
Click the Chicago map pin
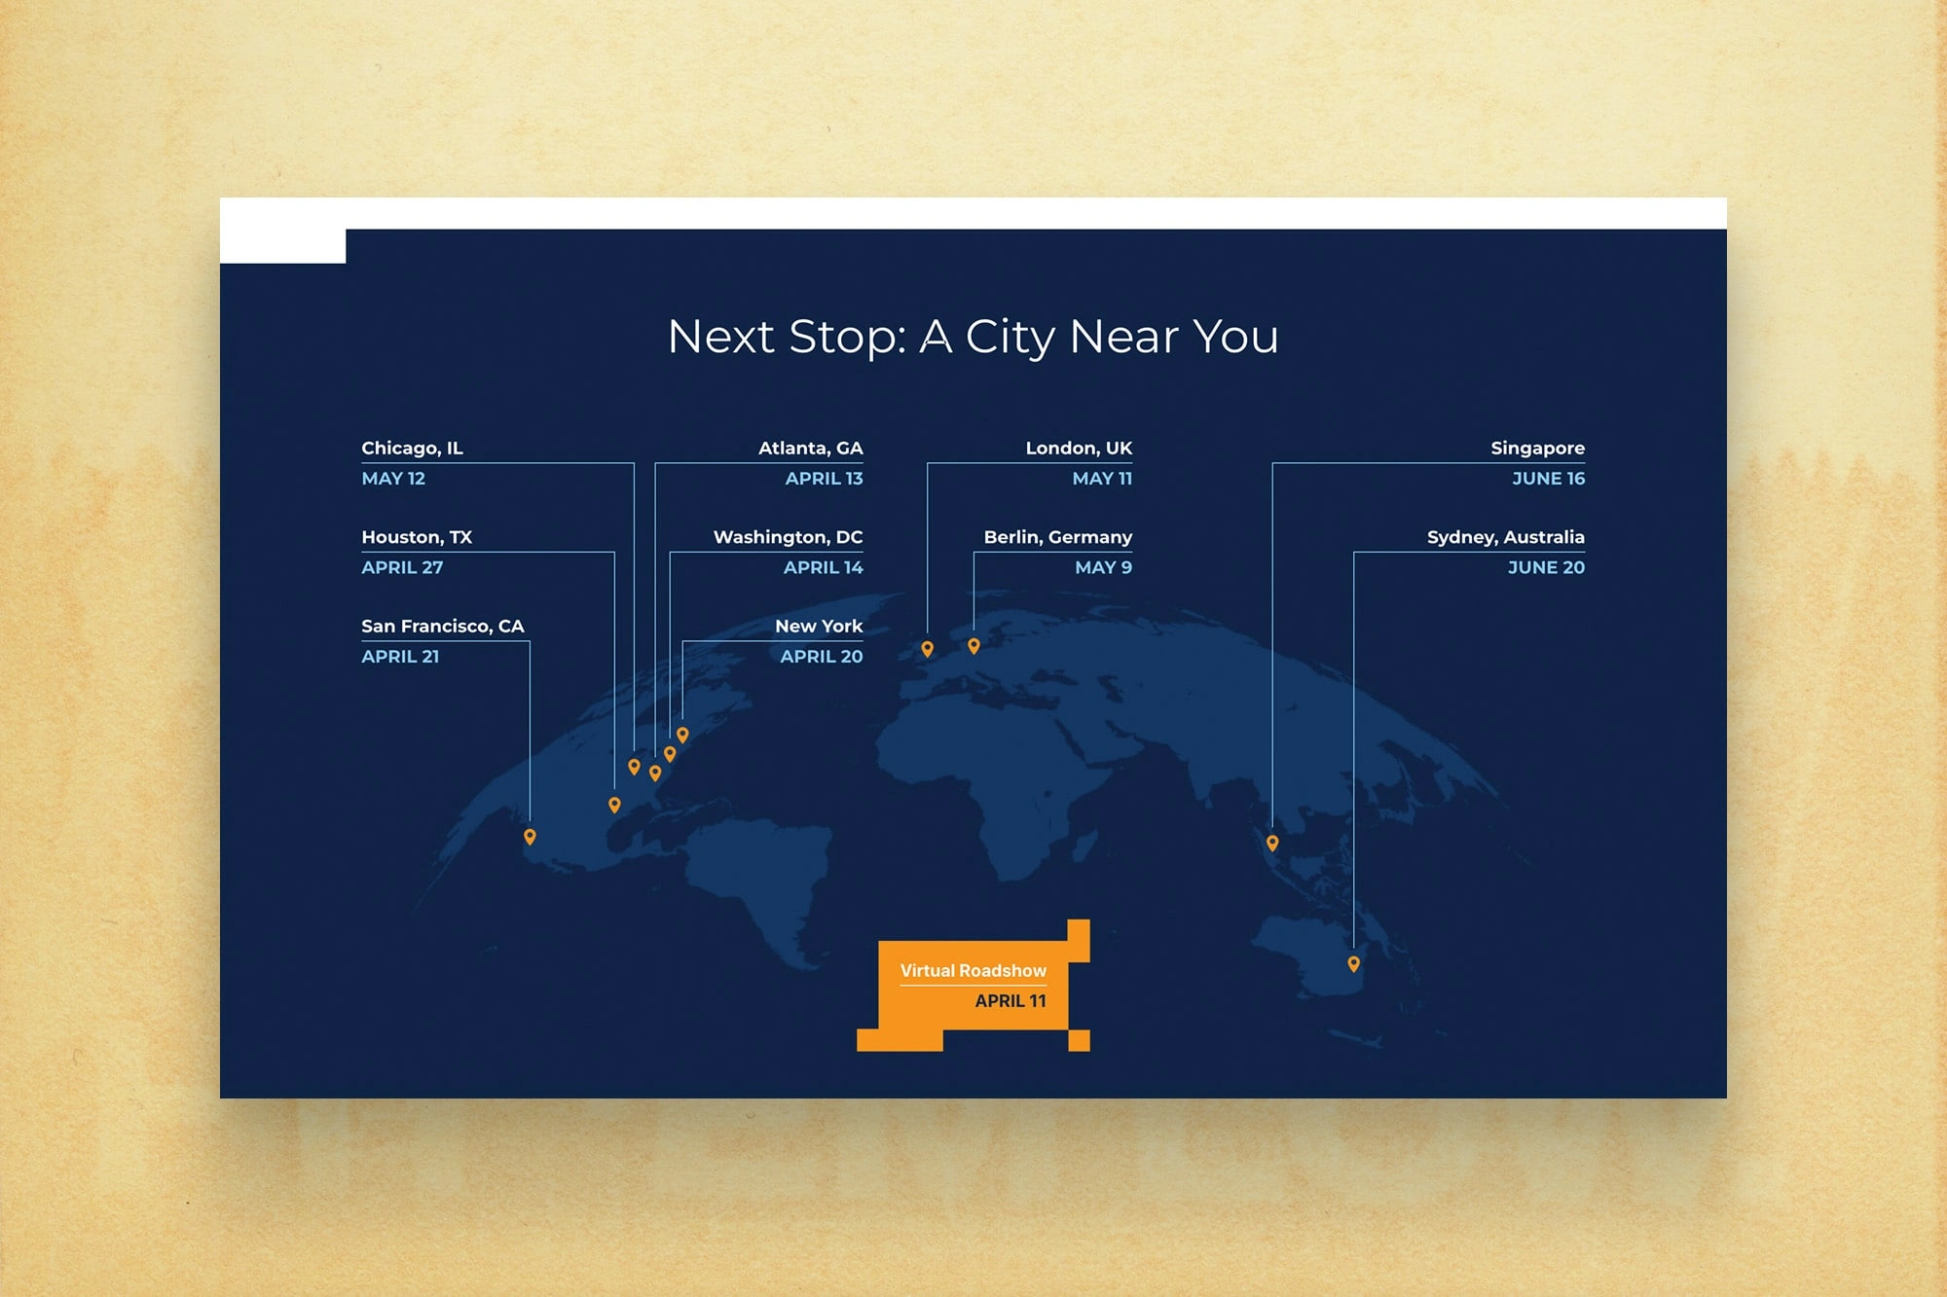coord(634,767)
